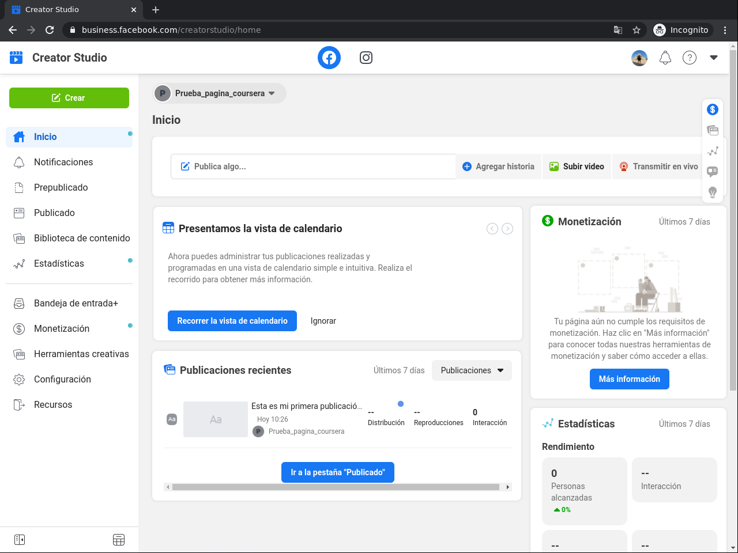The height and width of the screenshot is (553, 738).
Task: Open Biblioteca de contenido in the sidebar
Action: pyautogui.click(x=69, y=238)
